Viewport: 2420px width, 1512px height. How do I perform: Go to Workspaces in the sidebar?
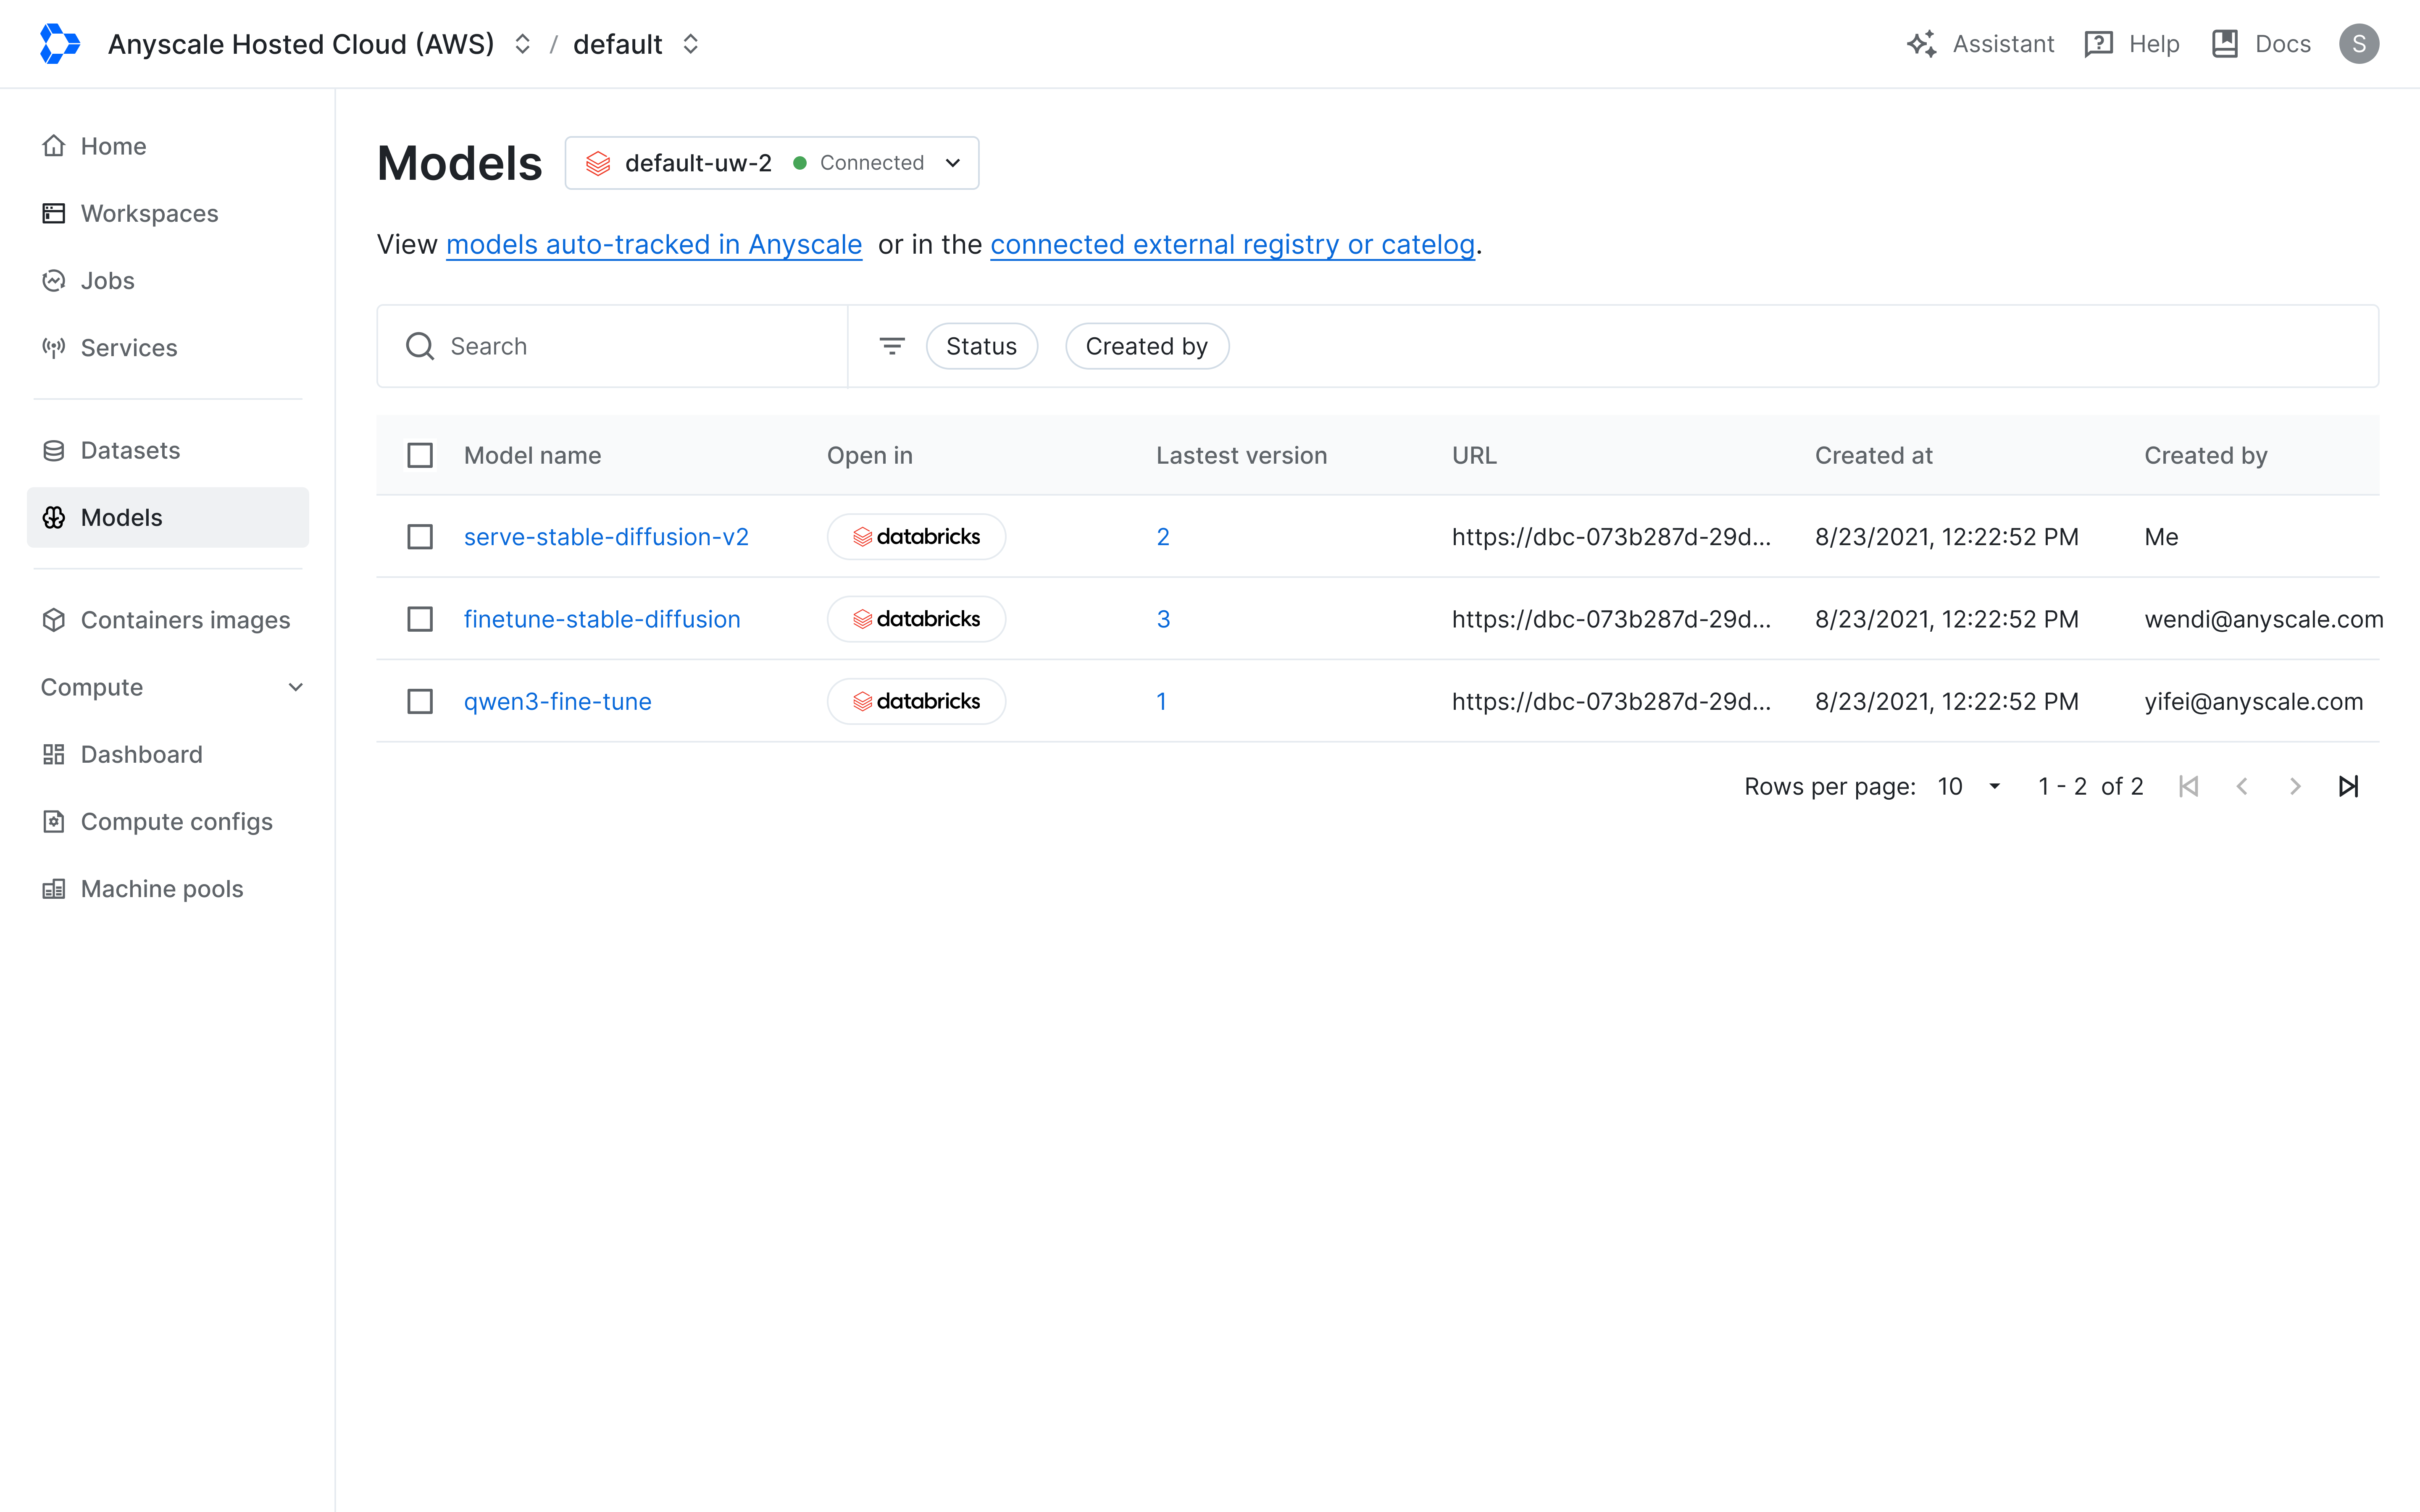pos(149,213)
